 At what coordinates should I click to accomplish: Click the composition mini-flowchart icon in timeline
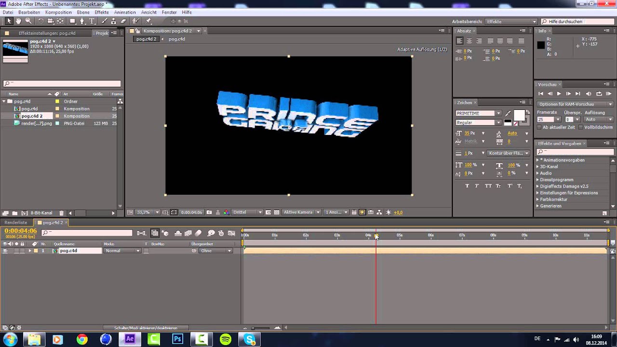point(141,233)
